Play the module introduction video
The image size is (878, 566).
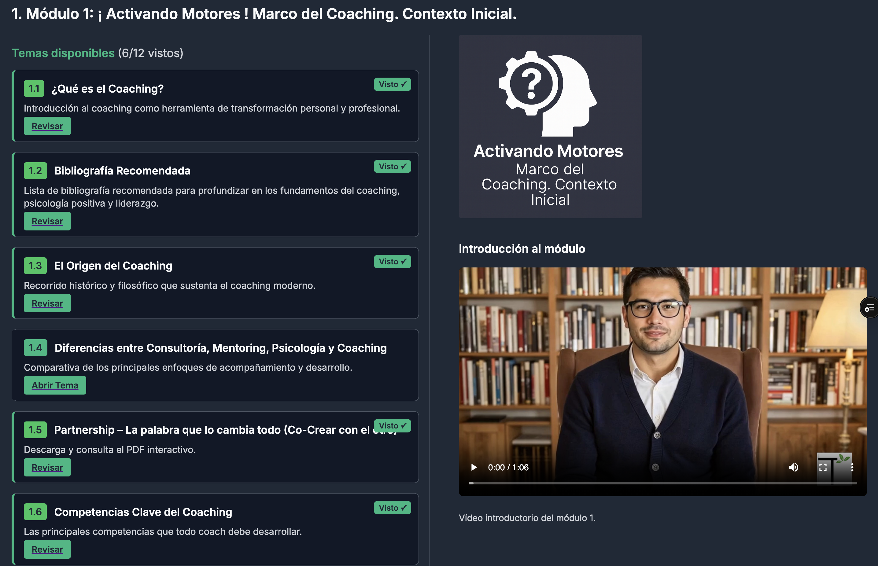click(x=474, y=467)
